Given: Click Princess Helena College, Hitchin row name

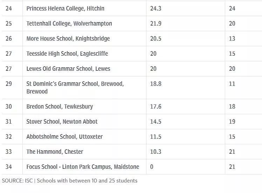Looking at the screenshot, I should point(65,8).
